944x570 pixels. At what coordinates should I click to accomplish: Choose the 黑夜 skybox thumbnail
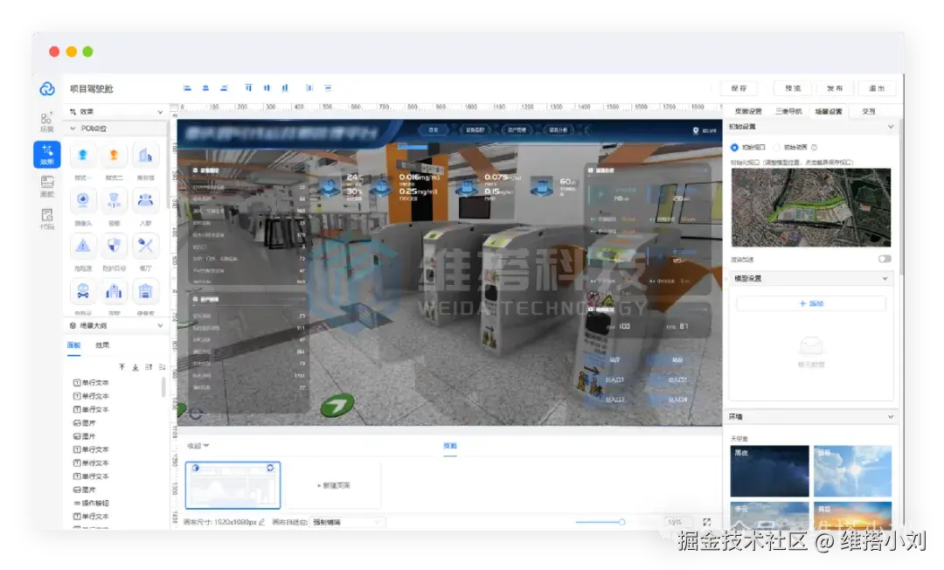point(769,470)
